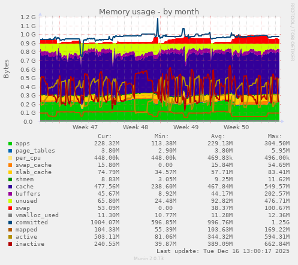The width and height of the screenshot is (298, 265).
Task: Click the 'swap_cache' legend label
Action: pyautogui.click(x=34, y=165)
